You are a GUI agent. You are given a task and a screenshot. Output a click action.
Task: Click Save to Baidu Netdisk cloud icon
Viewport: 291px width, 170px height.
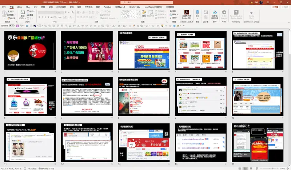point(215,13)
